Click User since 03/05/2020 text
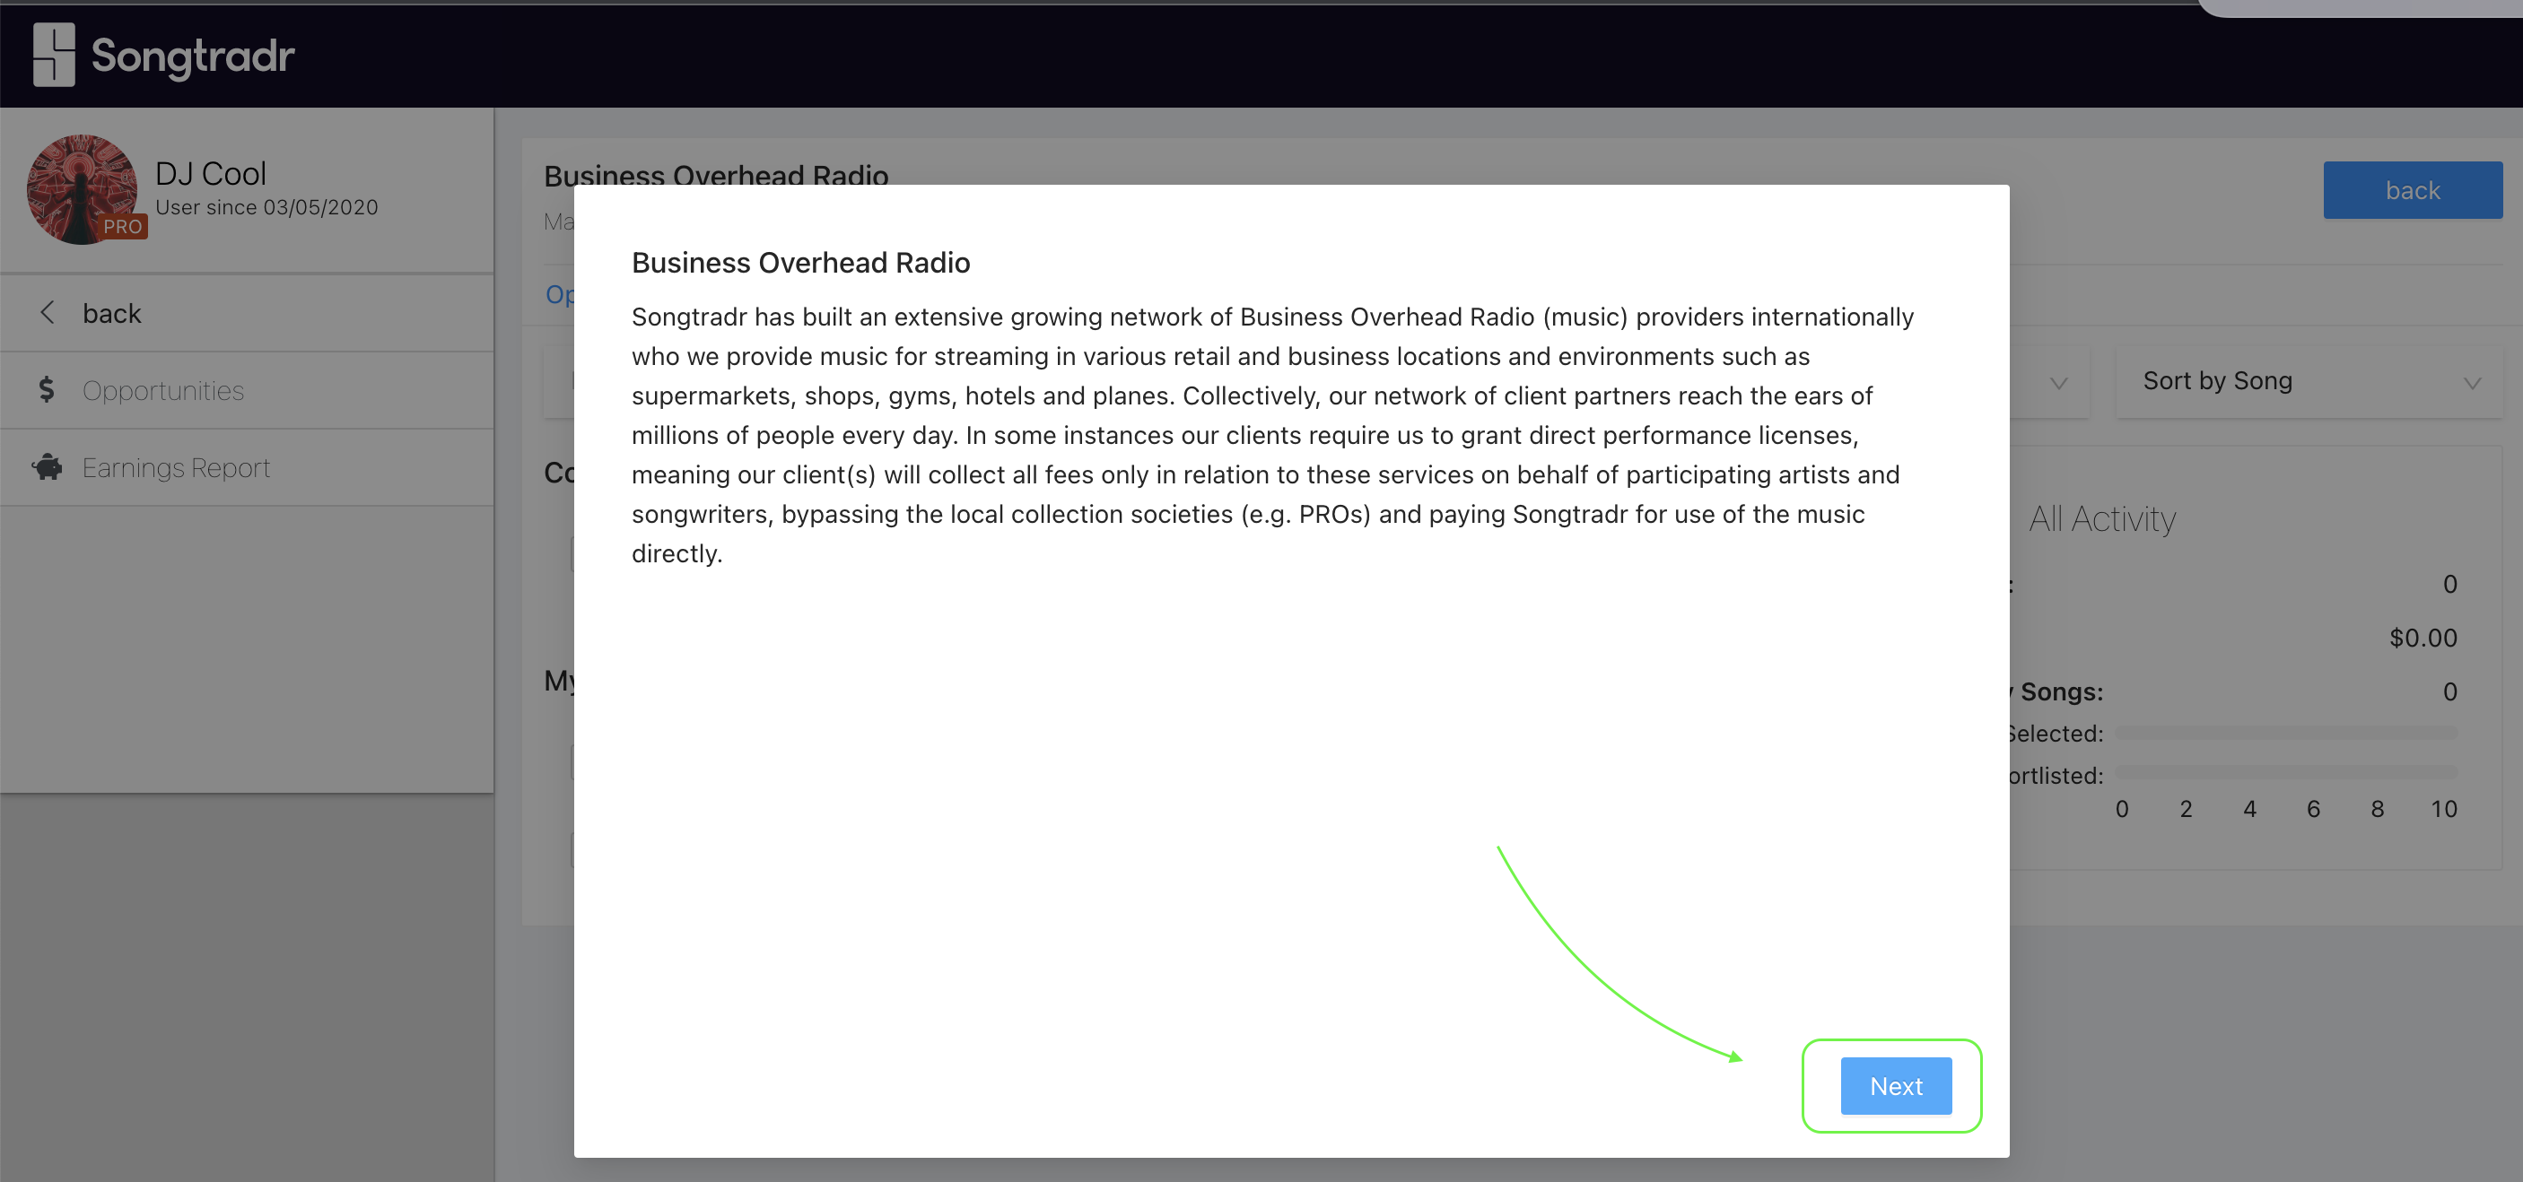The image size is (2523, 1182). click(266, 207)
